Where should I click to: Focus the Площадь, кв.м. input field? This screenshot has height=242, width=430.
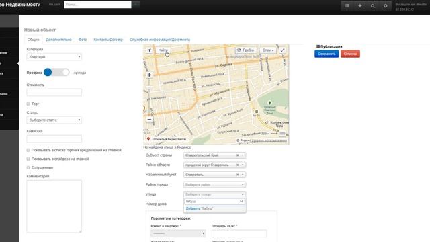[239, 233]
